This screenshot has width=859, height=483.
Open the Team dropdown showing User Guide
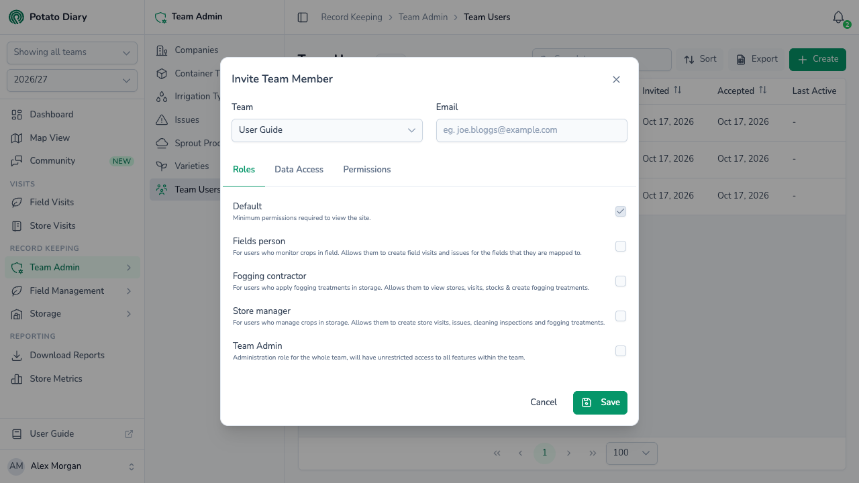tap(327, 130)
